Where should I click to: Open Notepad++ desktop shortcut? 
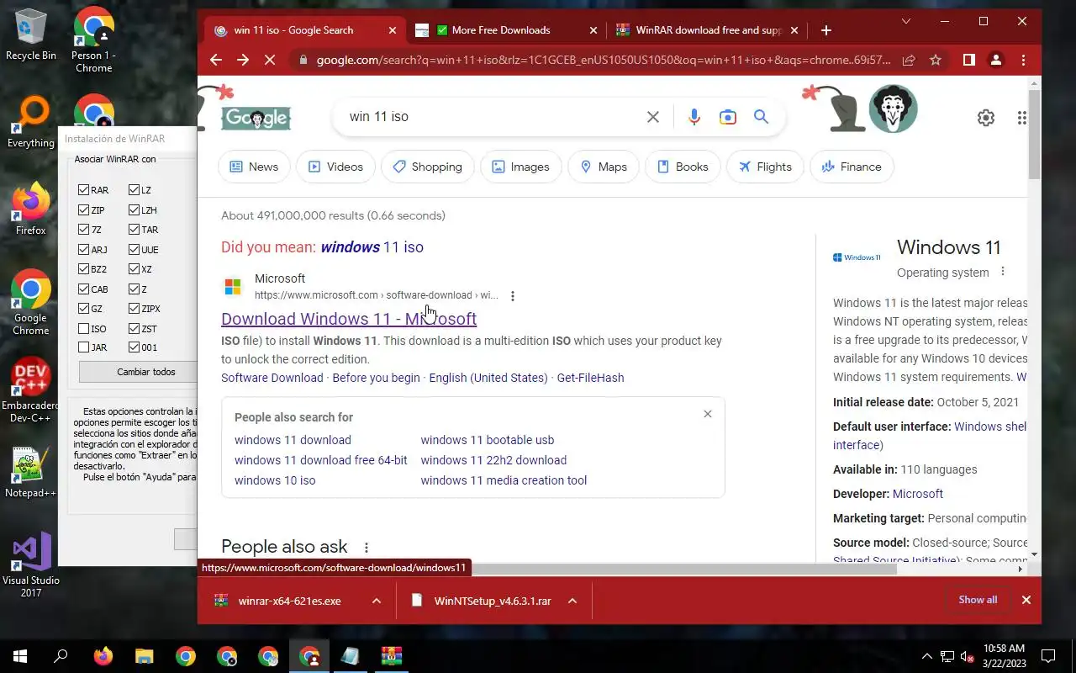(31, 474)
